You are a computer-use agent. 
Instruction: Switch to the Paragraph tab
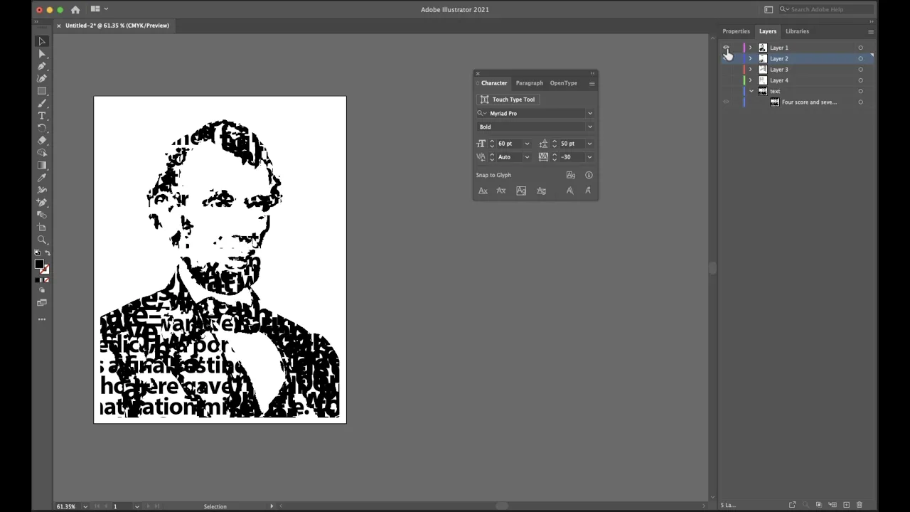click(x=529, y=83)
